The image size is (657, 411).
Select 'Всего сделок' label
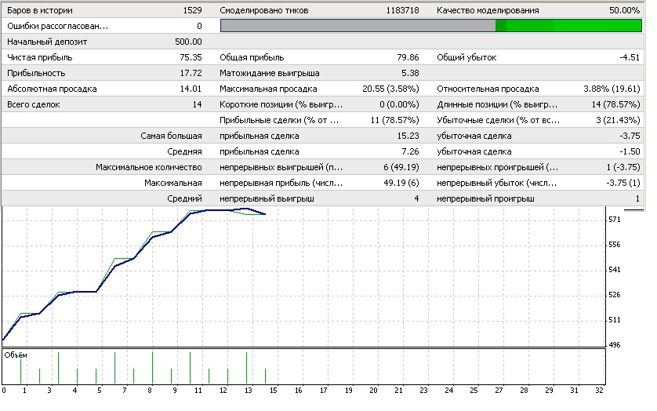click(34, 105)
